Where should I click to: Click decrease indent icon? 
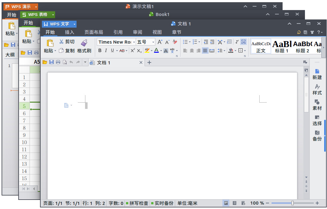(206, 42)
